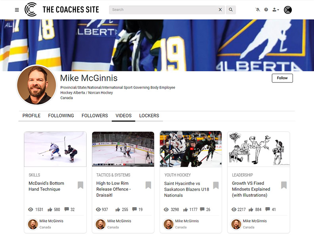Like video with 884 thumbs up
This screenshot has width=314, height=238.
point(251,210)
